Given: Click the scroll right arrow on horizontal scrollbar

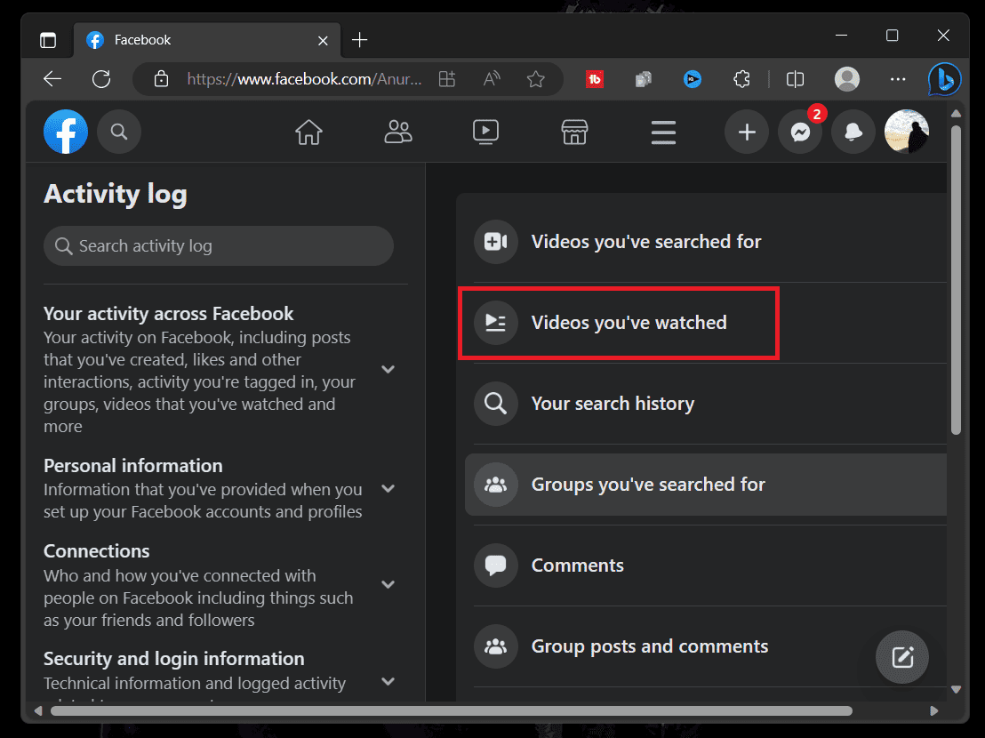Looking at the screenshot, I should point(934,711).
